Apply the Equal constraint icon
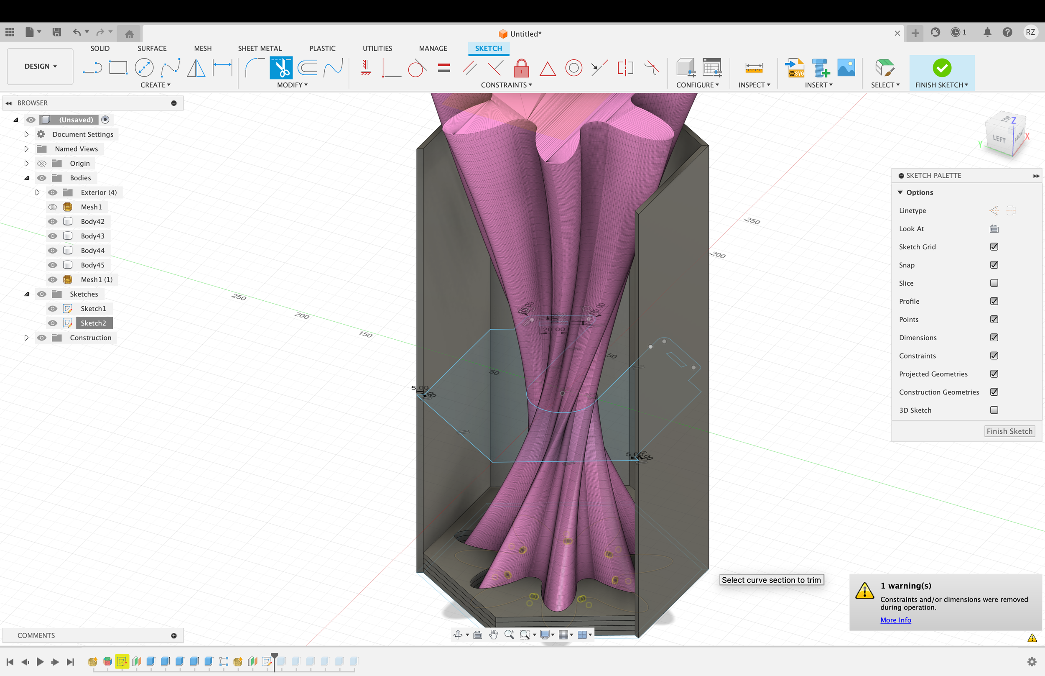The width and height of the screenshot is (1045, 676). [444, 68]
